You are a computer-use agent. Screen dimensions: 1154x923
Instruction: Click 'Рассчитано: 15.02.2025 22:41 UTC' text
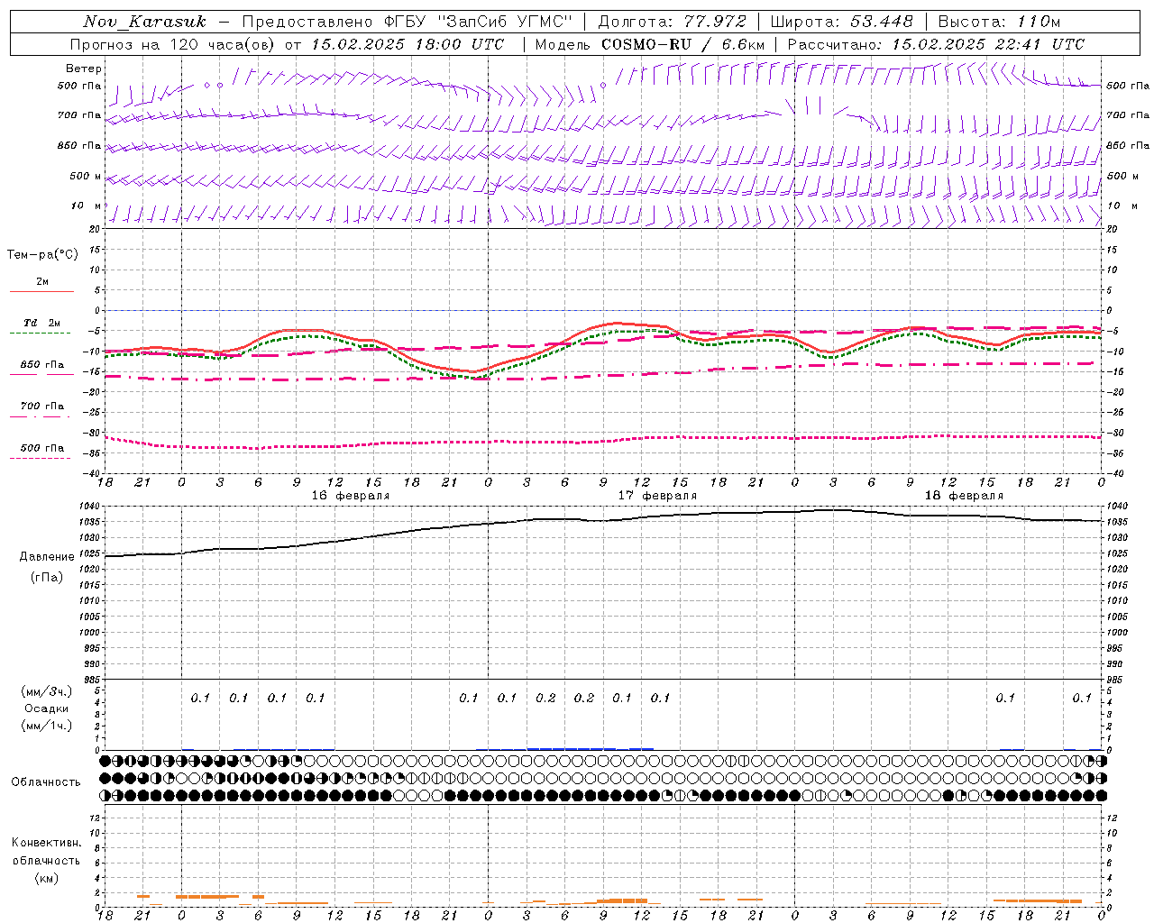coord(936,44)
